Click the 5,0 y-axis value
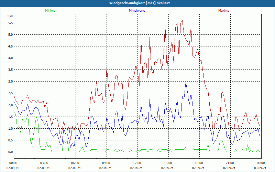Viewport: 275px width, 172px height. click(11, 35)
